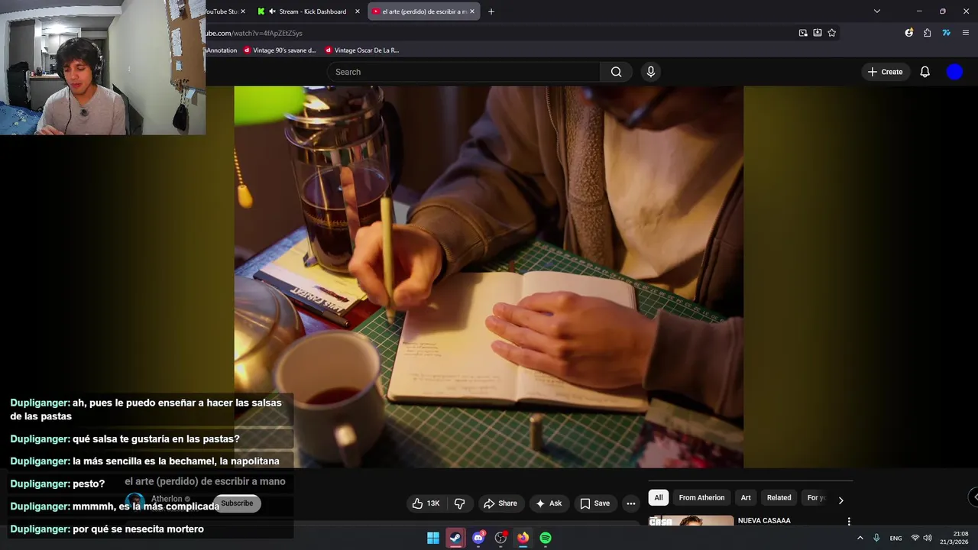
Task: Open the list all tabs dropdown
Action: (x=876, y=11)
